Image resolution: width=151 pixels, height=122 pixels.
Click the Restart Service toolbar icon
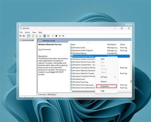click(63, 36)
